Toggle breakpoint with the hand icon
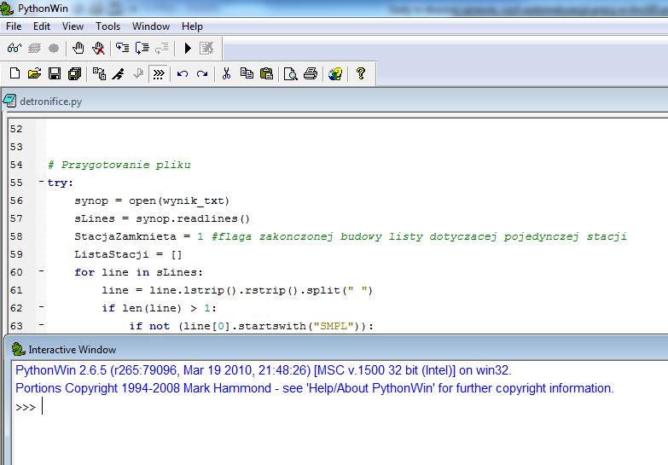668x465 pixels. coord(78,48)
